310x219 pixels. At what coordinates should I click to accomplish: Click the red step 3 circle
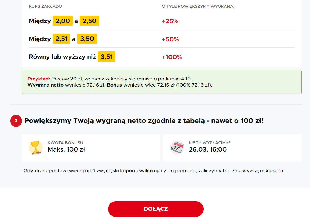[16, 121]
